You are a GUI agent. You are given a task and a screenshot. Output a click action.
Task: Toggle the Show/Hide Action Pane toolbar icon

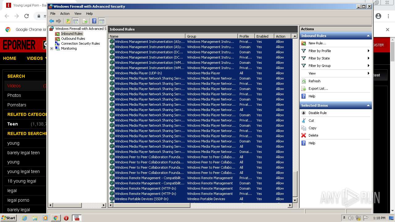pyautogui.click(x=102, y=21)
